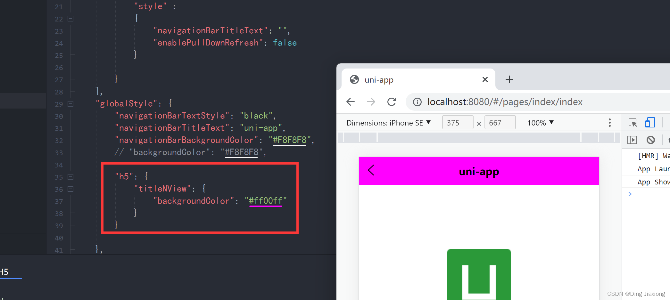Open the Dimensions iPhone SE dropdown
Viewport: 670px width, 300px height.
[388, 123]
